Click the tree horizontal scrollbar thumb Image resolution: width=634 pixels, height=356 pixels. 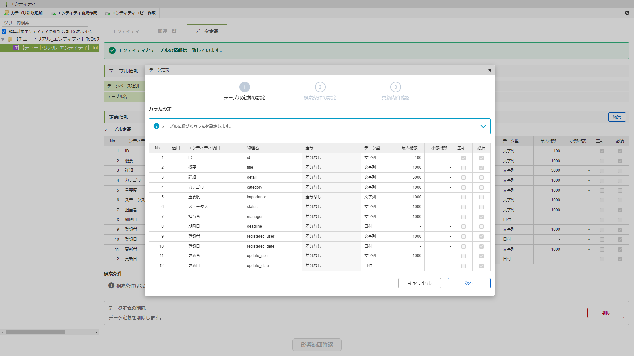(x=35, y=332)
